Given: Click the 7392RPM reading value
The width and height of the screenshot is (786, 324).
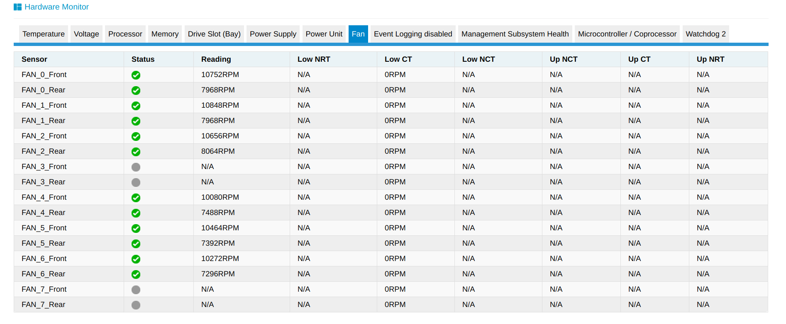Looking at the screenshot, I should click(218, 243).
